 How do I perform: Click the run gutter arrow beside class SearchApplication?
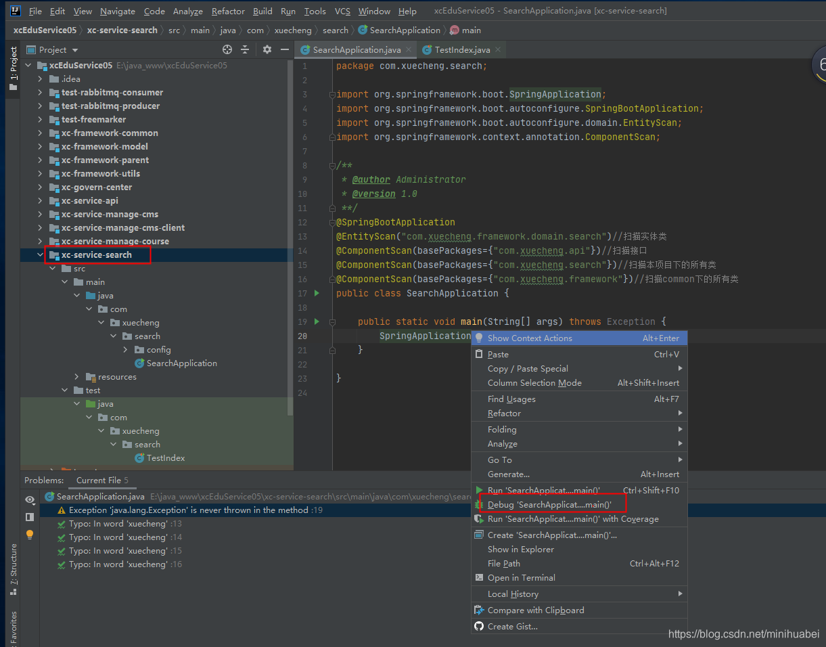[317, 293]
